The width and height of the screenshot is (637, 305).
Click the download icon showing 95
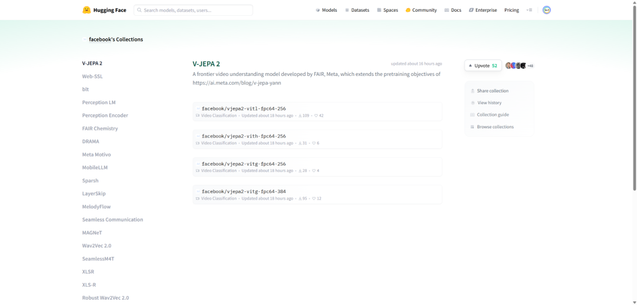[300, 198]
